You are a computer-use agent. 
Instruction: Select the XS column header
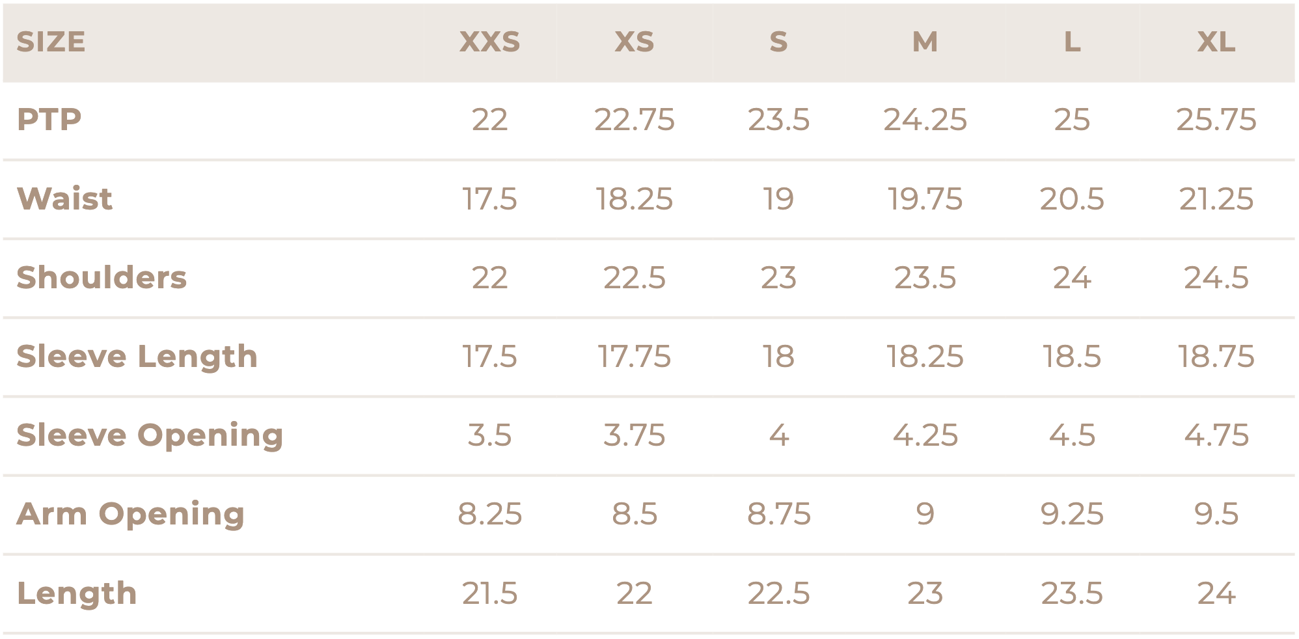(x=635, y=42)
